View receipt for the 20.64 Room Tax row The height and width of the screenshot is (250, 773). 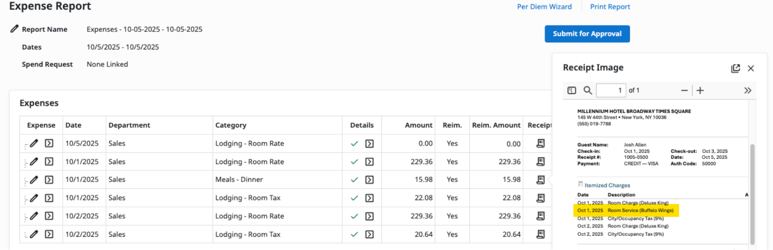point(541,234)
